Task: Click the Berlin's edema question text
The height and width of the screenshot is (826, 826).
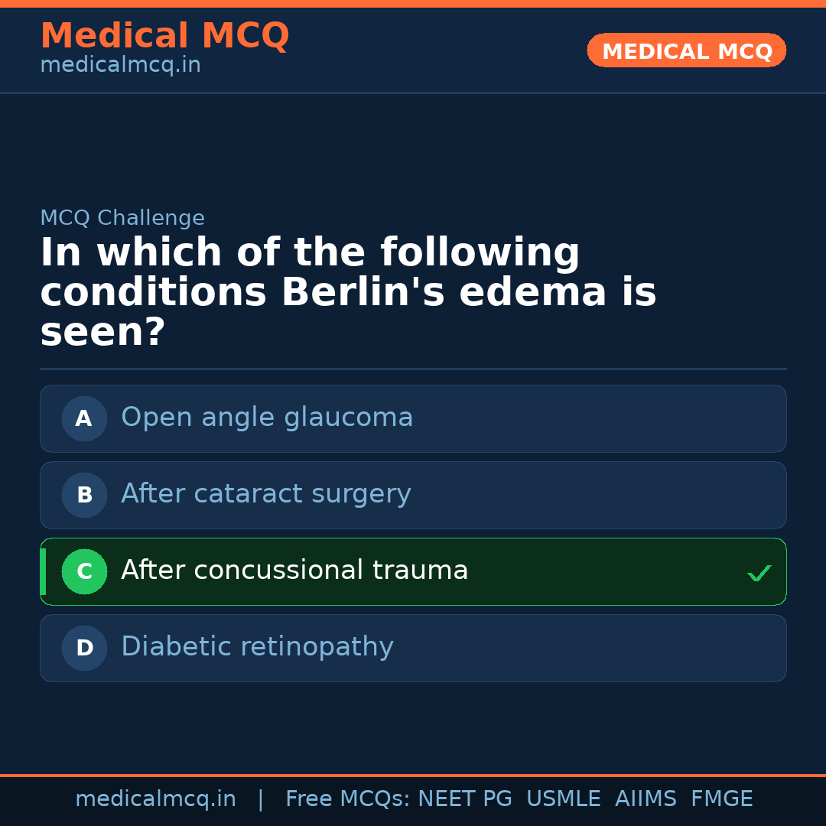Action: [348, 293]
